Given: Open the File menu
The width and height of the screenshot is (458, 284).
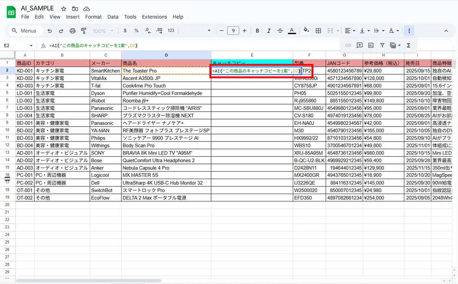Looking at the screenshot, I should 25,17.
